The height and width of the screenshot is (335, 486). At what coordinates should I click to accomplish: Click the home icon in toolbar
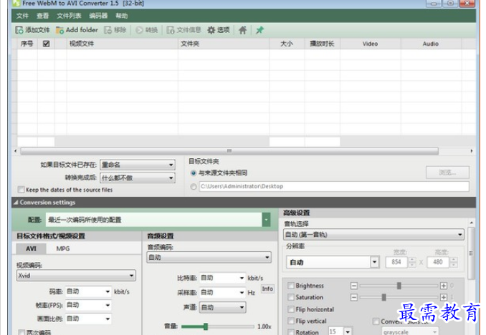point(243,30)
